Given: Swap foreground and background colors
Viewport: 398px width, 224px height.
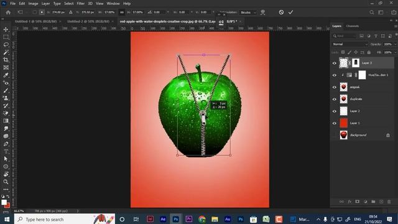Looking at the screenshot, I should point(8,197).
